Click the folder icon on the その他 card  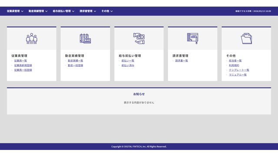coord(246,39)
